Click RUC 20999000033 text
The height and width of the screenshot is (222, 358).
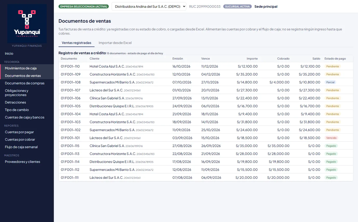pyautogui.click(x=205, y=6)
